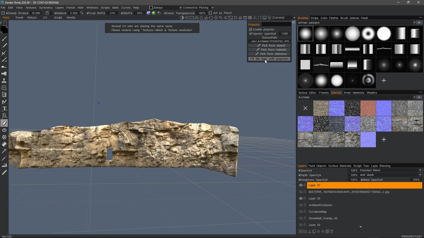Open the artman penpack brushes dropdown
The height and width of the screenshot is (238, 424).
(x=414, y=22)
